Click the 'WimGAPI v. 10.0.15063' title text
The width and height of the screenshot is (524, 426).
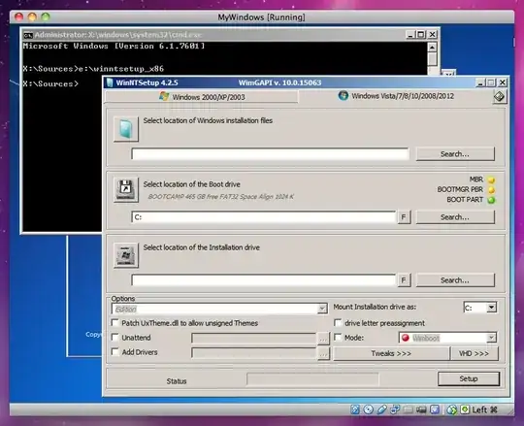(x=279, y=82)
